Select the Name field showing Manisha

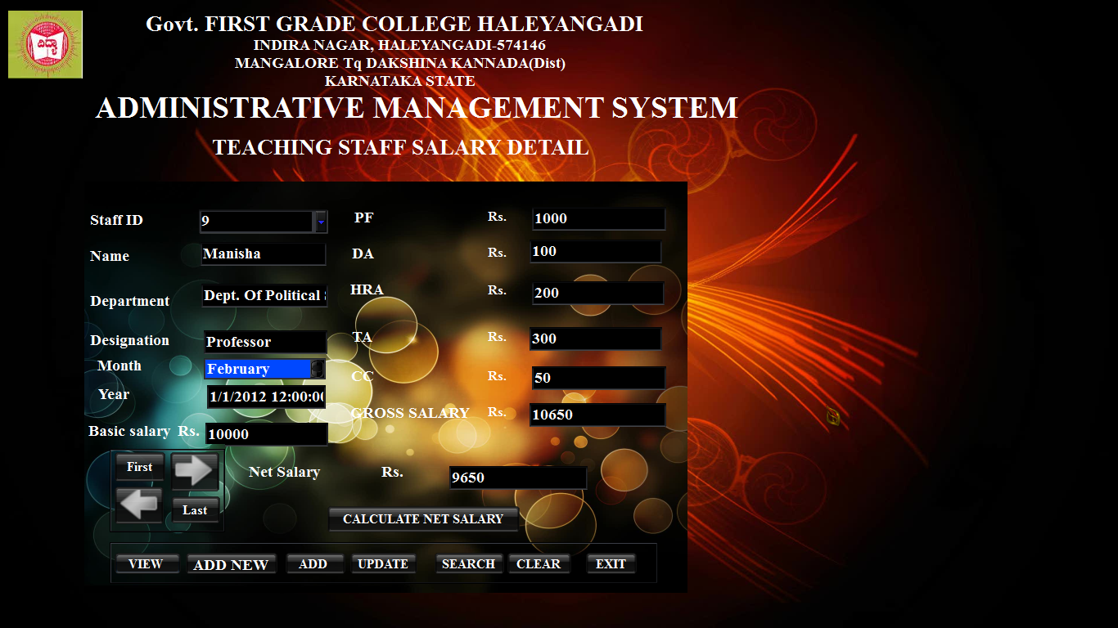[264, 254]
